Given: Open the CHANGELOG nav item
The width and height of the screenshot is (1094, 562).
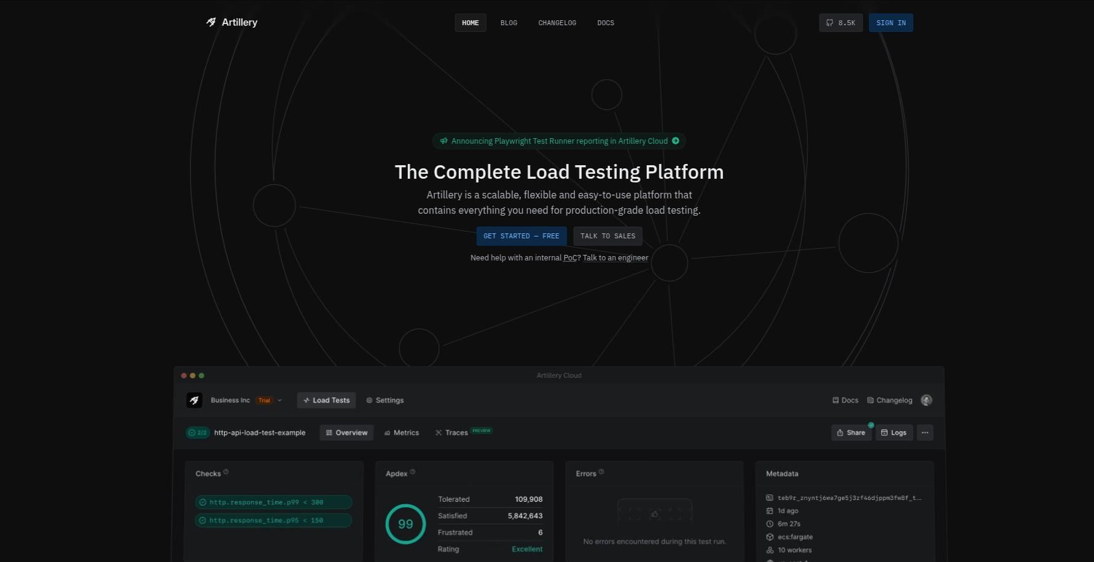Looking at the screenshot, I should point(557,23).
